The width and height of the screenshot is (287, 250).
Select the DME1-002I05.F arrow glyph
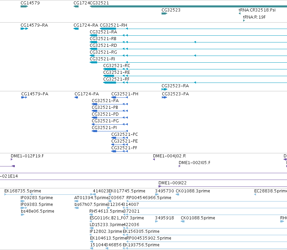click(179, 166)
